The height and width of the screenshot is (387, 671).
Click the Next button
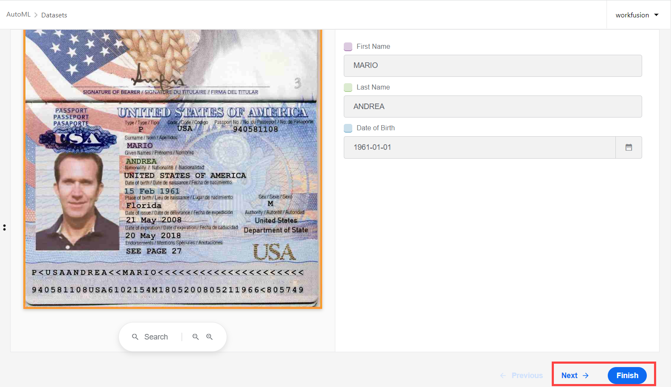pyautogui.click(x=575, y=376)
